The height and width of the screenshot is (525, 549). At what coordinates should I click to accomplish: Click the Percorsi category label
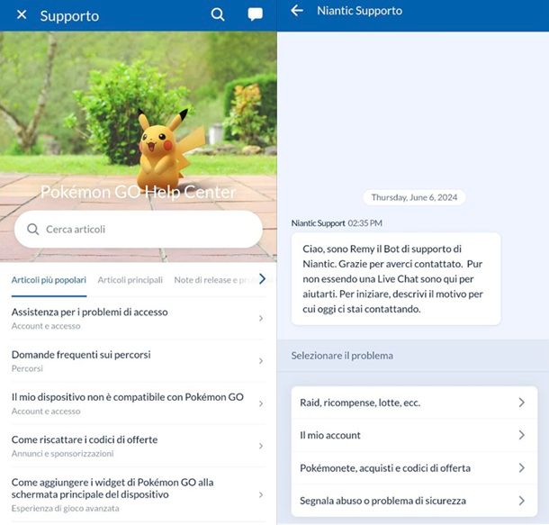(x=27, y=368)
